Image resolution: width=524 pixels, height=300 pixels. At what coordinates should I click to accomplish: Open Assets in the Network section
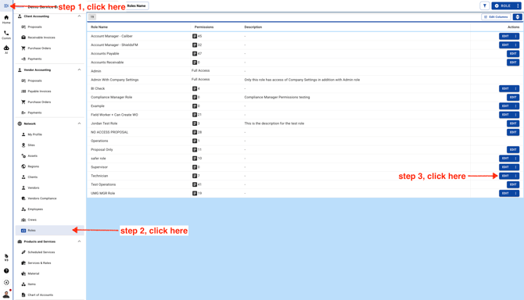click(32, 155)
